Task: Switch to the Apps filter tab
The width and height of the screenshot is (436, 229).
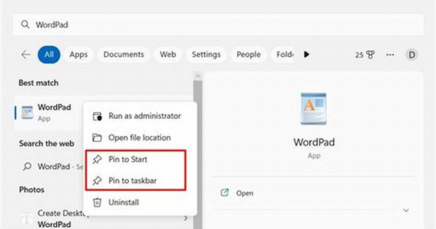Action: point(78,55)
